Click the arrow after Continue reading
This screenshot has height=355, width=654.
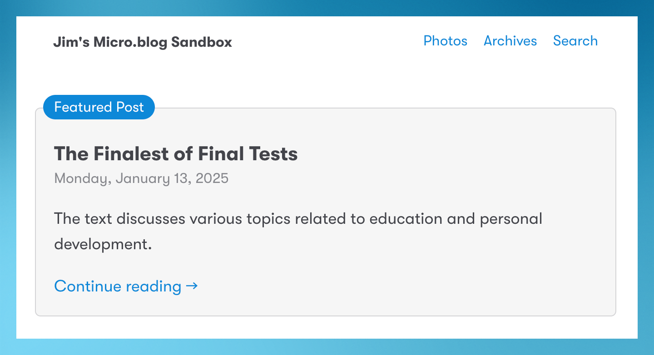192,286
